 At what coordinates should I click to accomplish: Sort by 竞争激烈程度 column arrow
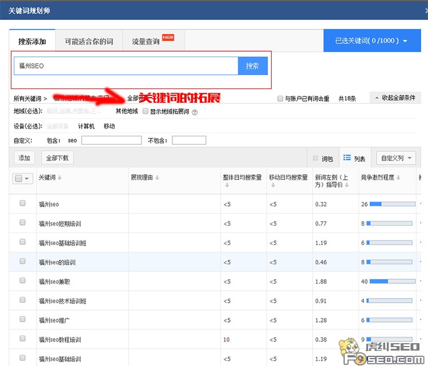tap(397, 178)
